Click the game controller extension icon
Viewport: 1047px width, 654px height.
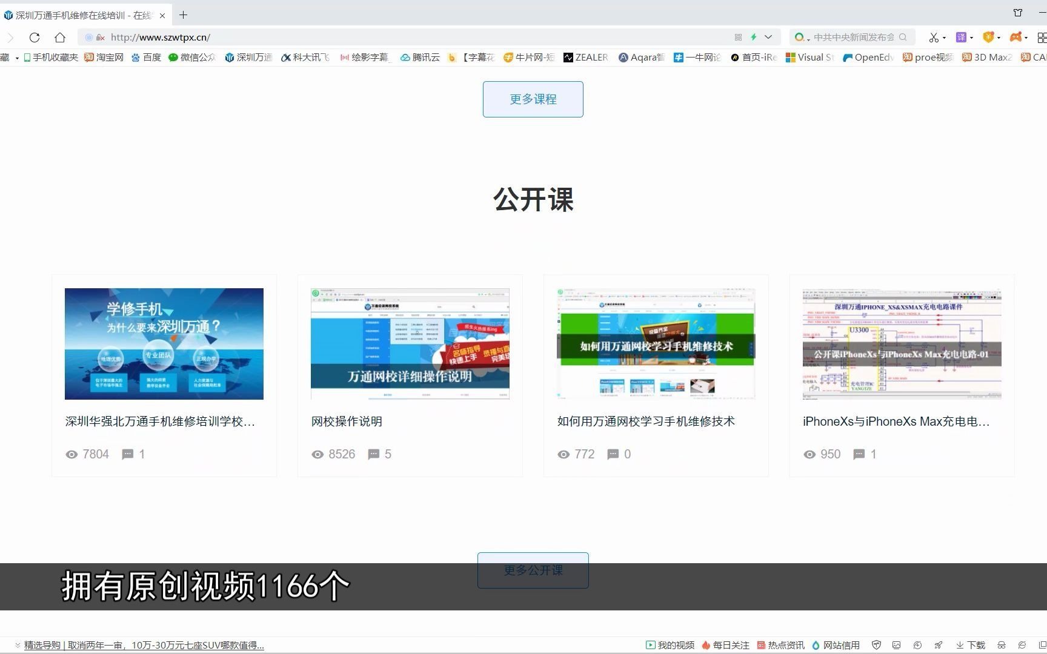[1015, 38]
